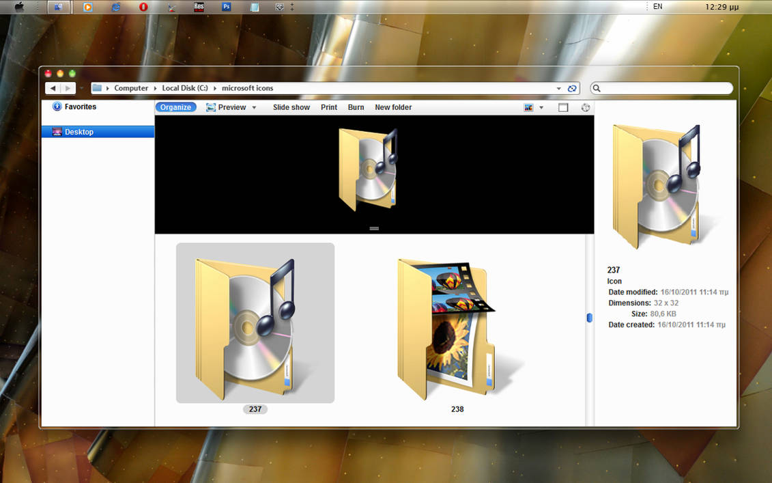Viewport: 772px width, 483px height.
Task: Click the Date modified value in details pane
Action: [x=694, y=292]
